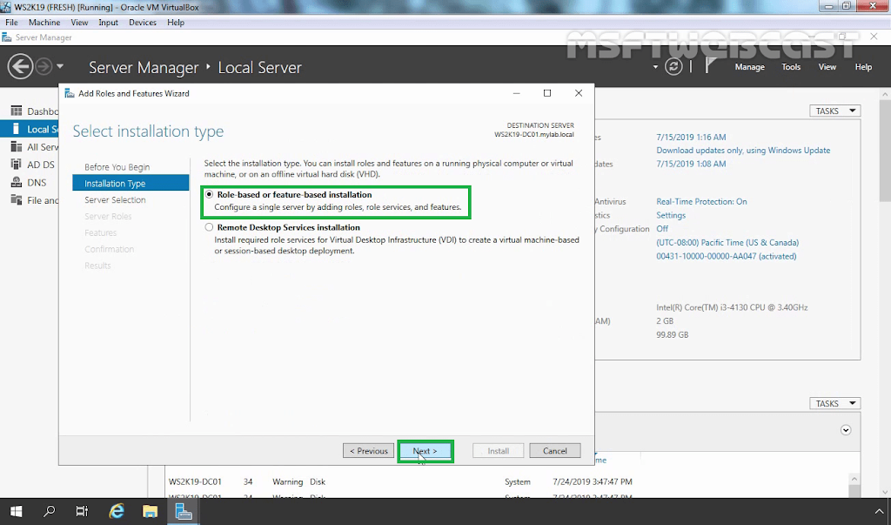Click the Pacific Time zone link
The height and width of the screenshot is (525, 891).
coord(727,242)
